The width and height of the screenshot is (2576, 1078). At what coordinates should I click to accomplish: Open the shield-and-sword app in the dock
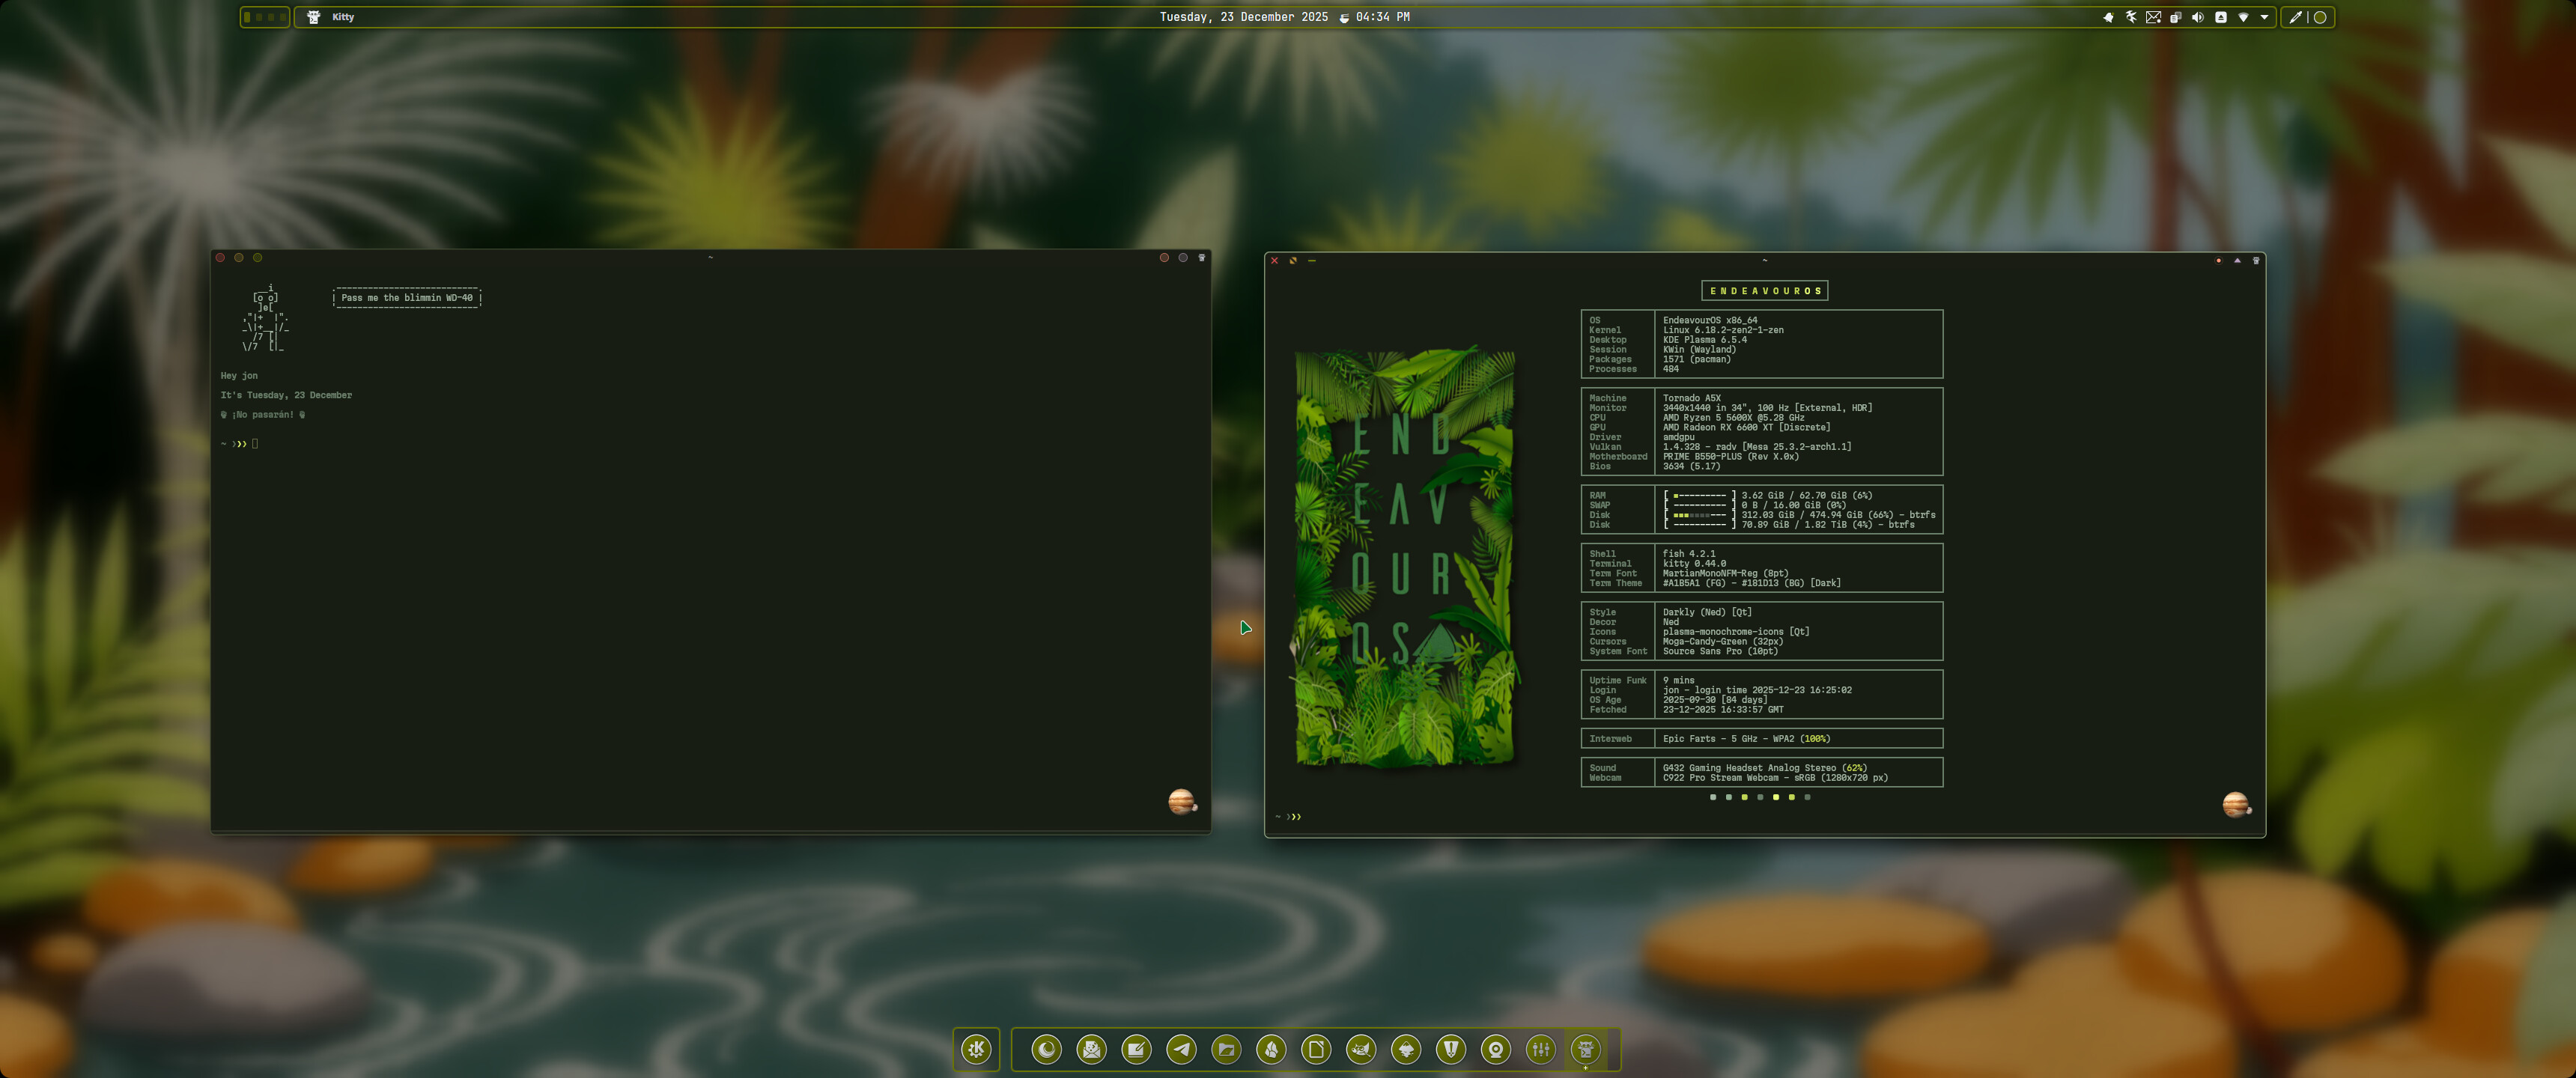[x=1451, y=1049]
